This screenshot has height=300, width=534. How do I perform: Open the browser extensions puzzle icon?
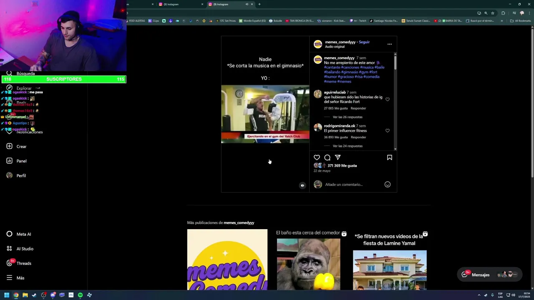[x=503, y=13]
